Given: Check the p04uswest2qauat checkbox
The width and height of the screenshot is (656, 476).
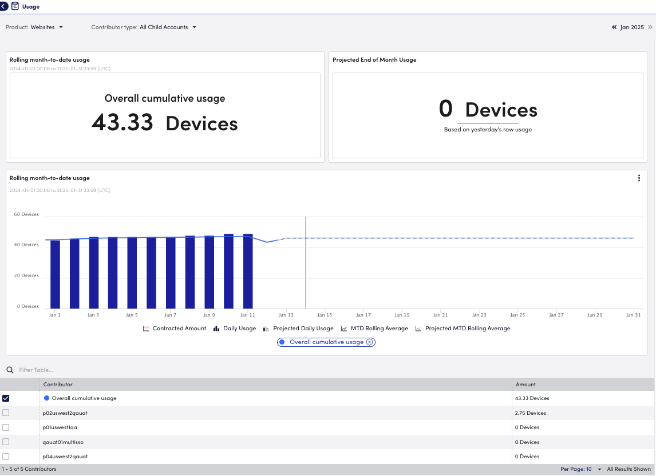Looking at the screenshot, I should pyautogui.click(x=6, y=457).
